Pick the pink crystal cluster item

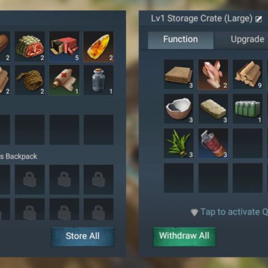[213, 74]
